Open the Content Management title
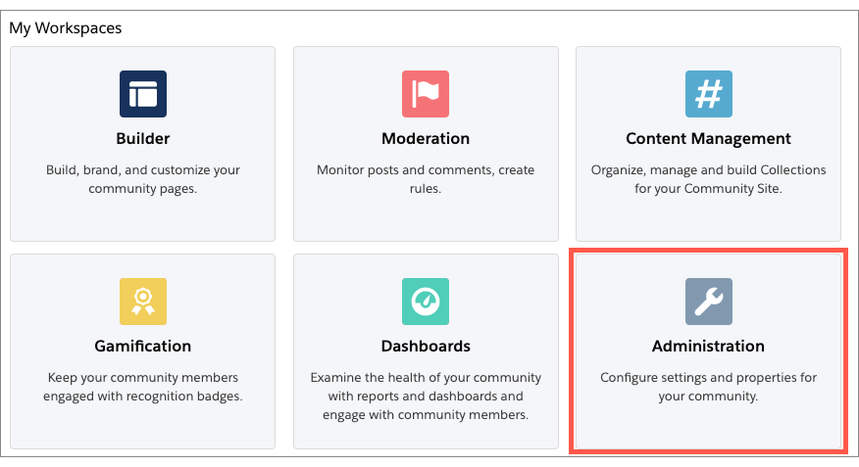The height and width of the screenshot is (467, 859). click(708, 138)
